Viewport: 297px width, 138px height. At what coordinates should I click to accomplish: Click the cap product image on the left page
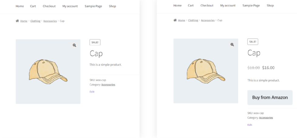(x=48, y=72)
